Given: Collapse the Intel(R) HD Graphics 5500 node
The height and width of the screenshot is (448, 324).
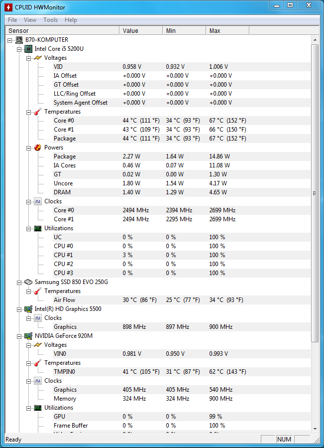Looking at the screenshot, I should (x=19, y=309).
